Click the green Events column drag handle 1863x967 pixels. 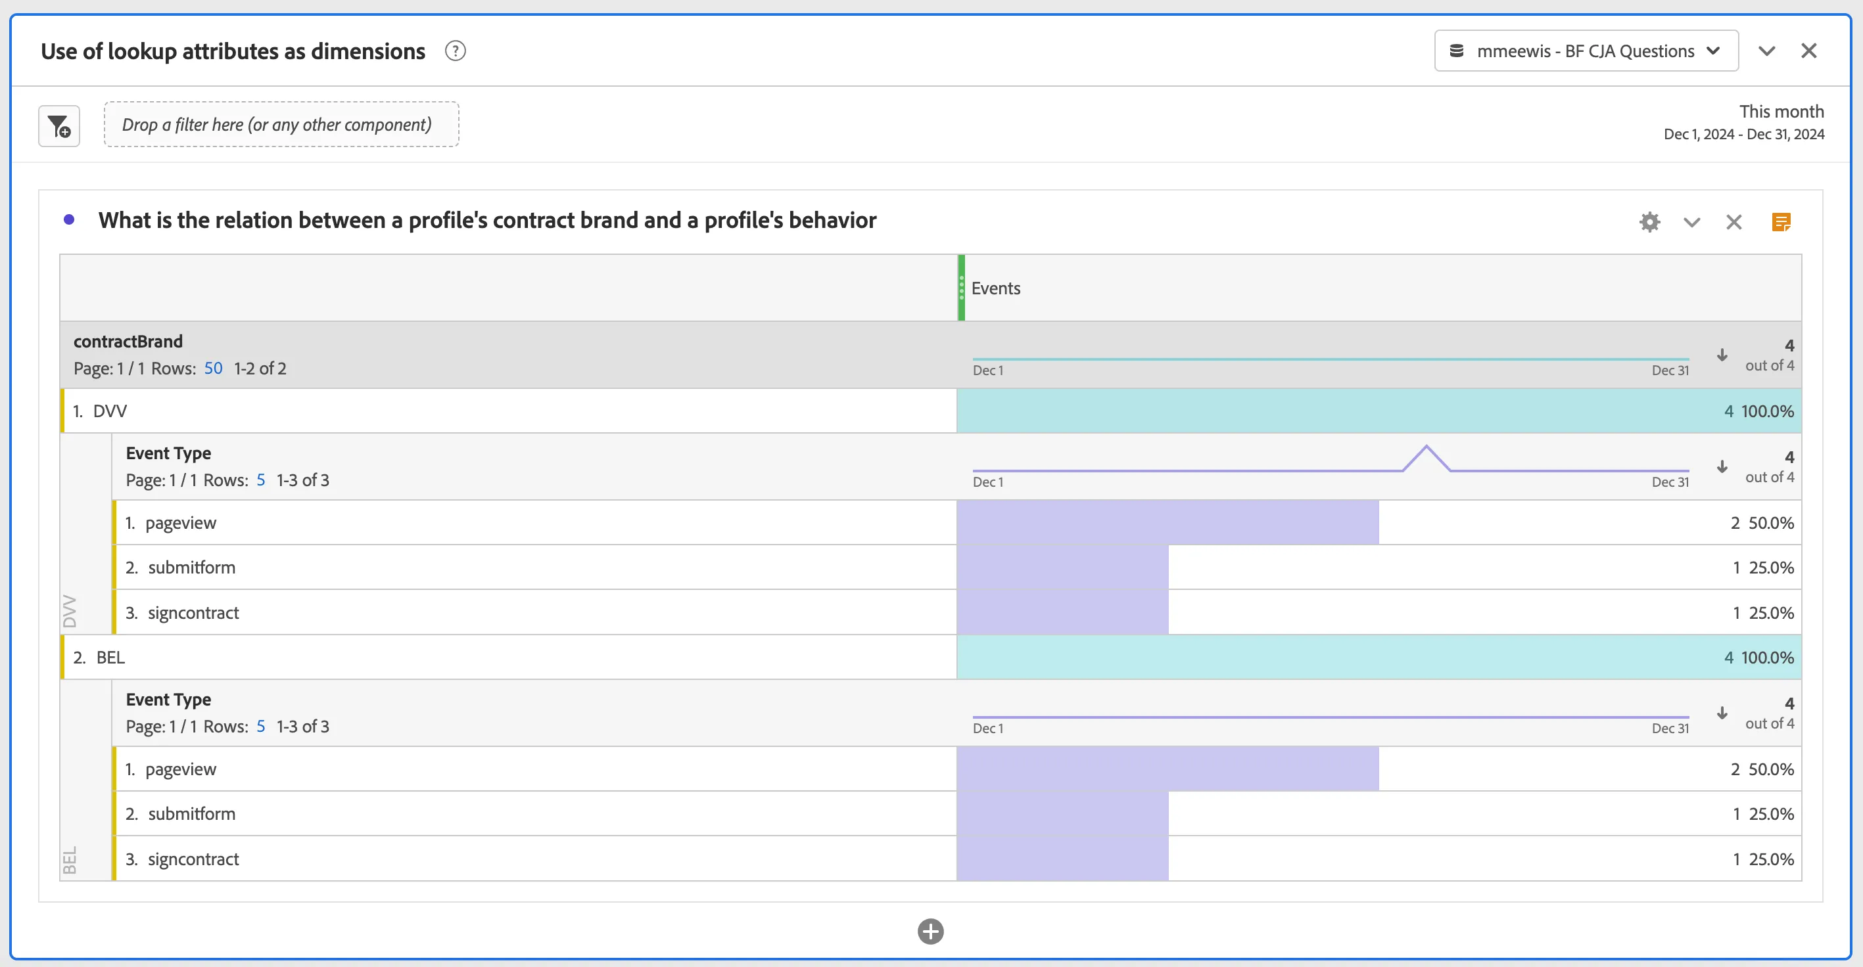(x=961, y=288)
